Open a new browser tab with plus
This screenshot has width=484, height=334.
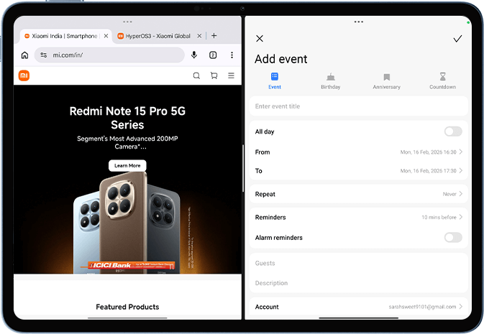(214, 35)
